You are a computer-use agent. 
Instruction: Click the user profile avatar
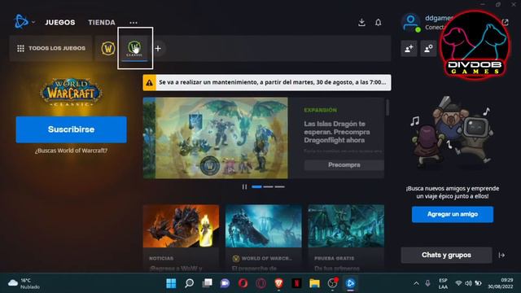pyautogui.click(x=410, y=22)
